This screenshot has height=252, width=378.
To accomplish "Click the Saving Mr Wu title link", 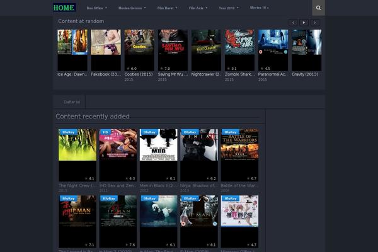I will click(173, 74).
